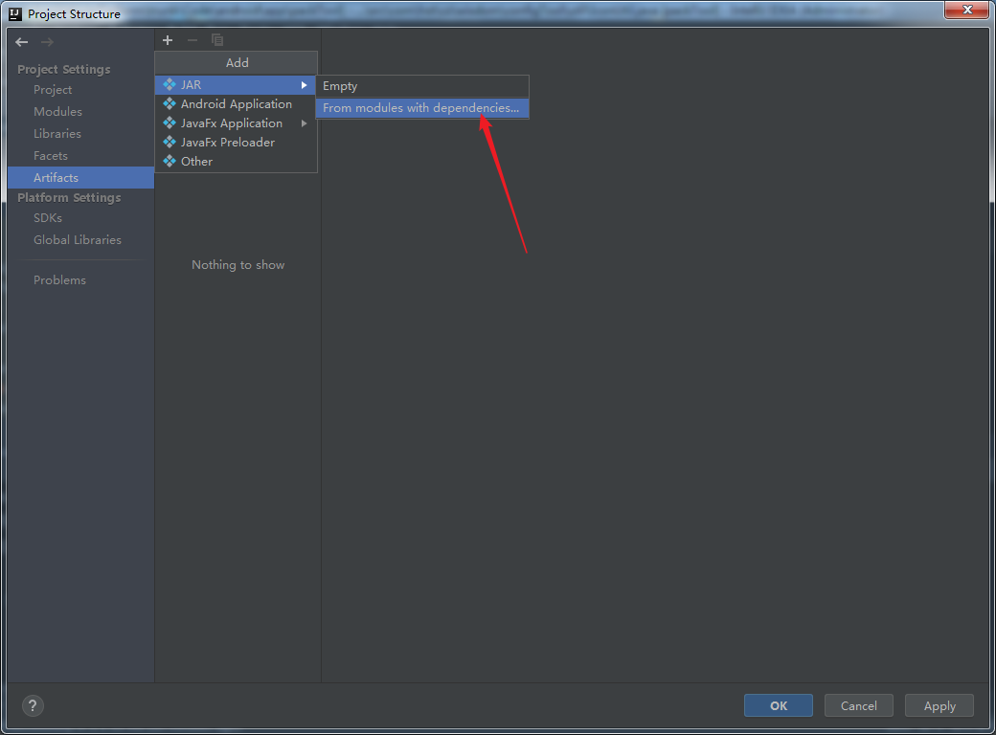Open Facets settings section

pos(80,155)
